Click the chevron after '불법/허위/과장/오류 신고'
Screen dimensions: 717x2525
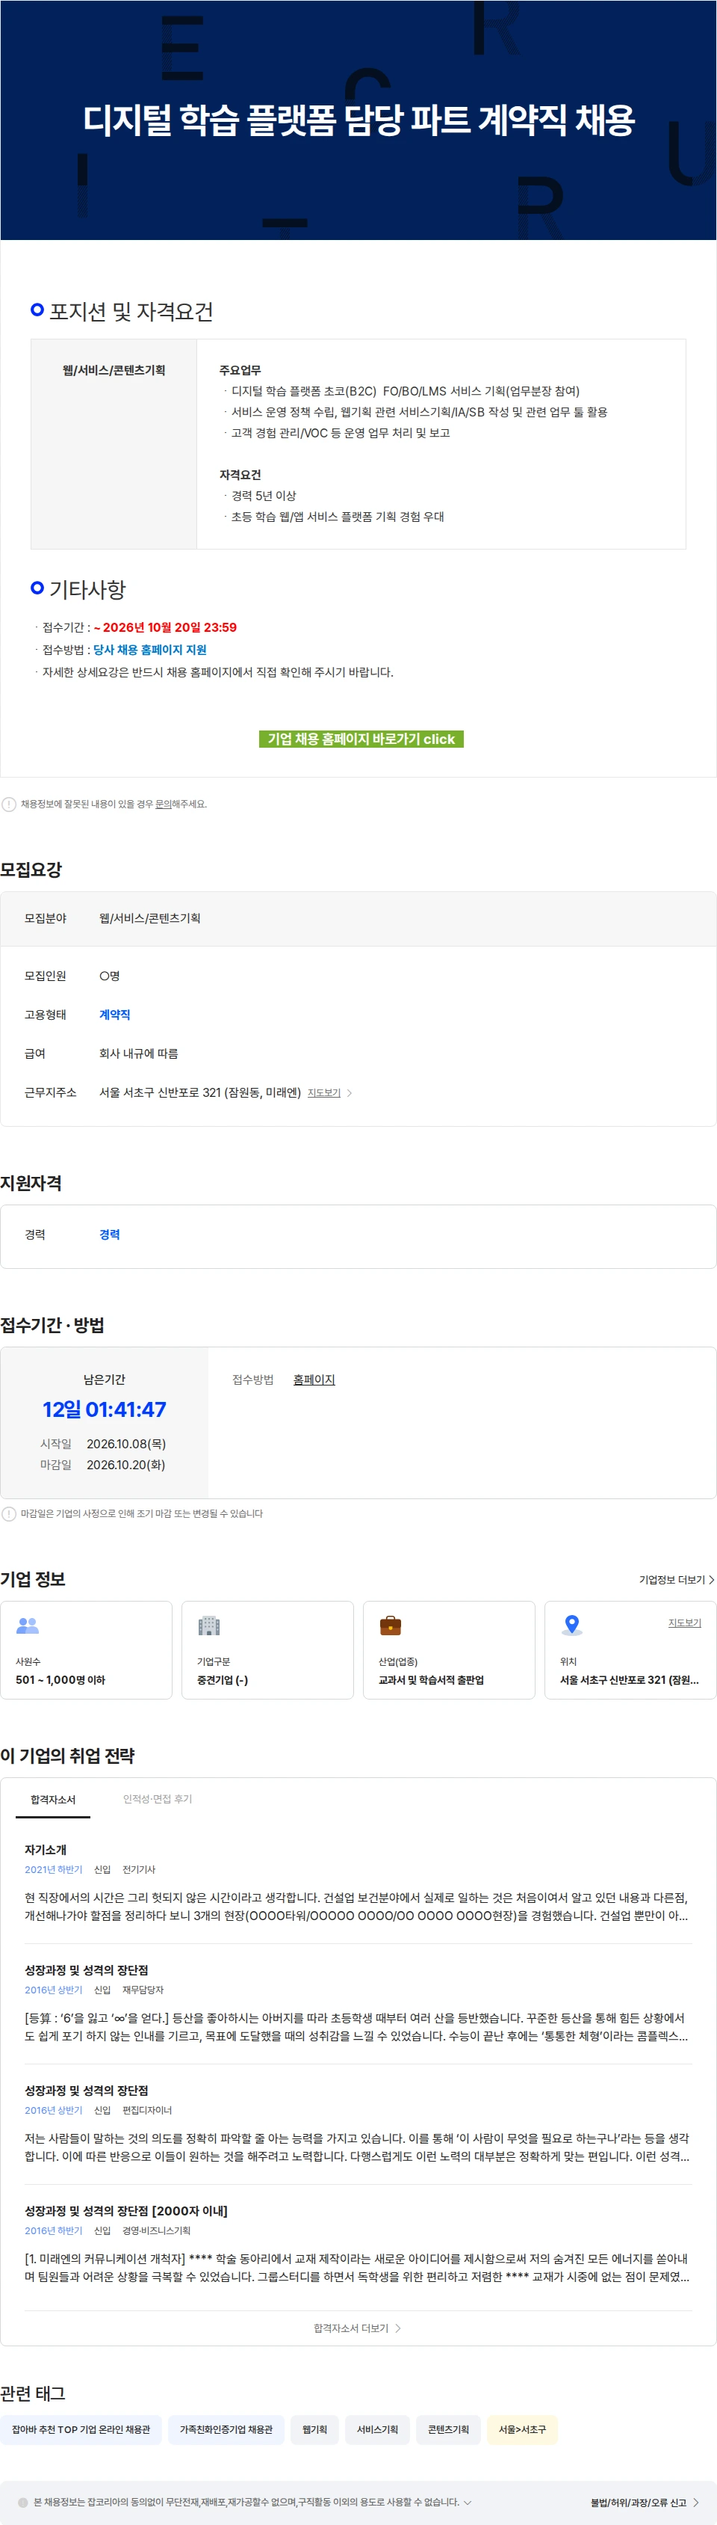click(x=695, y=2502)
